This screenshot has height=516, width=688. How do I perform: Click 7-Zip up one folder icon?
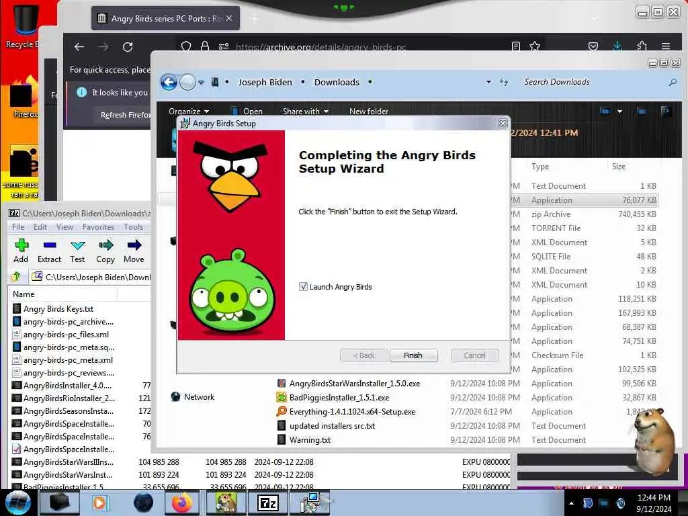(17, 276)
